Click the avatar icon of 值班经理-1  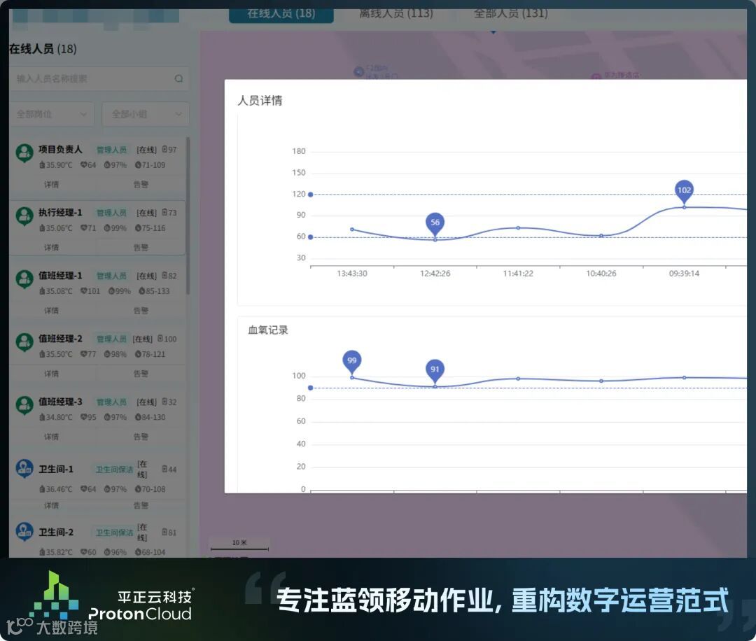pos(24,279)
